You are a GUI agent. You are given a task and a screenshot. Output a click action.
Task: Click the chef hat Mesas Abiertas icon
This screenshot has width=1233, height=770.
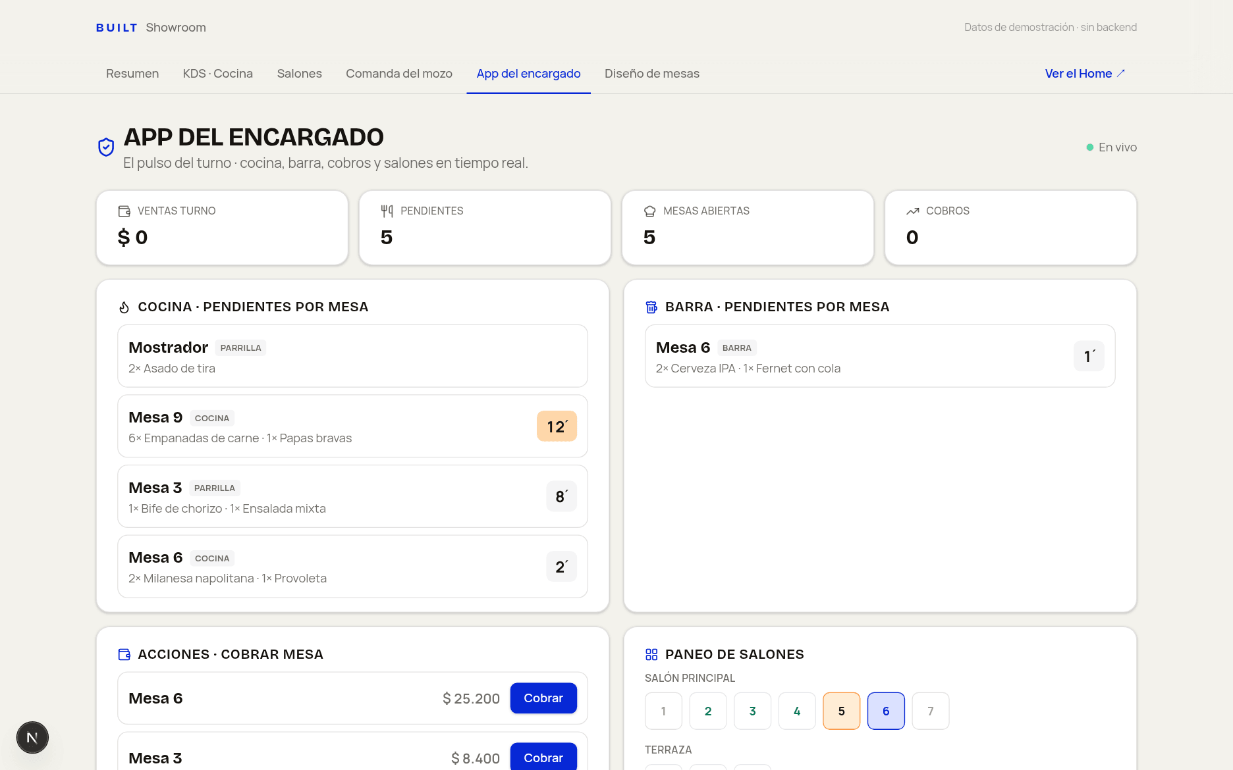[649, 211]
